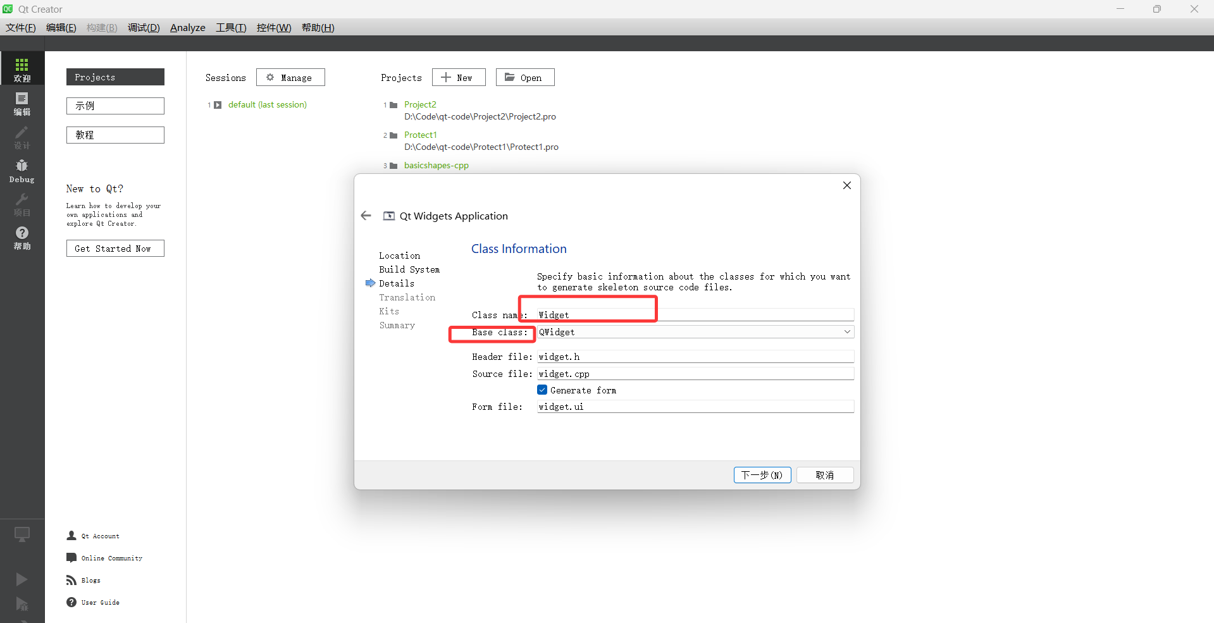The width and height of the screenshot is (1214, 623).
Task: Open the default (last session) link
Action: [267, 104]
